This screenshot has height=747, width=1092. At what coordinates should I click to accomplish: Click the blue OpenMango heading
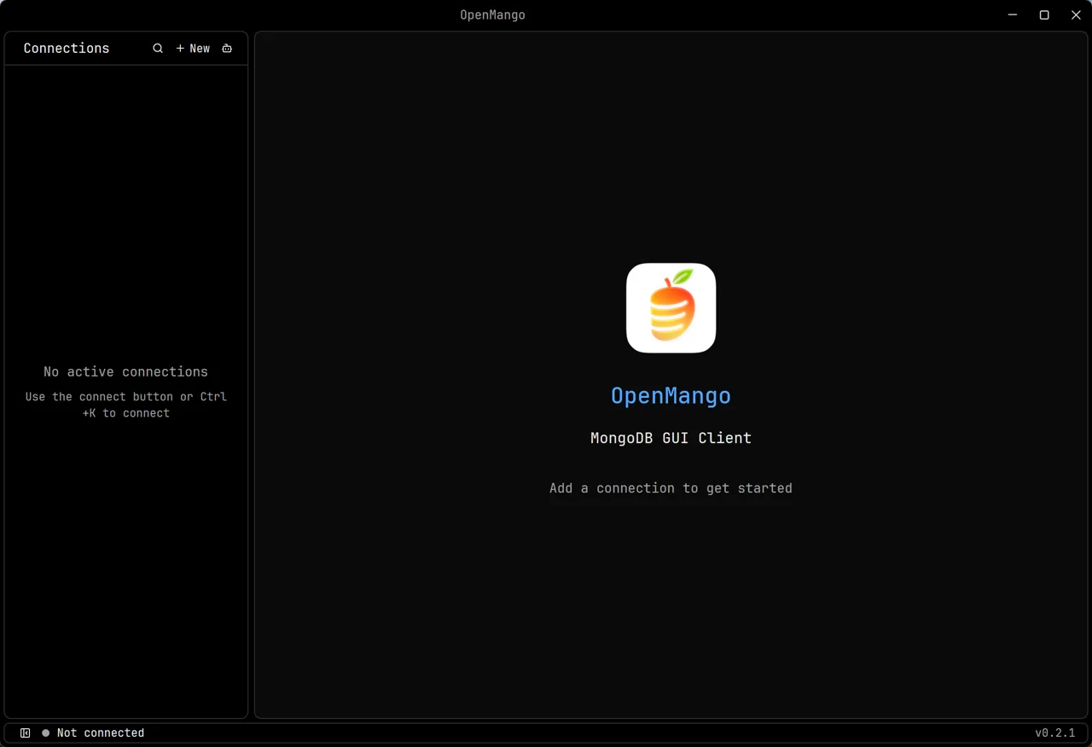click(x=671, y=396)
